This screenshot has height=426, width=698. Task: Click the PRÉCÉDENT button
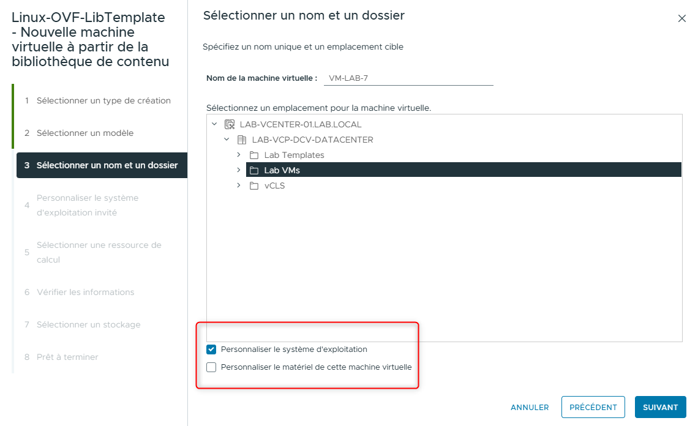[593, 407]
